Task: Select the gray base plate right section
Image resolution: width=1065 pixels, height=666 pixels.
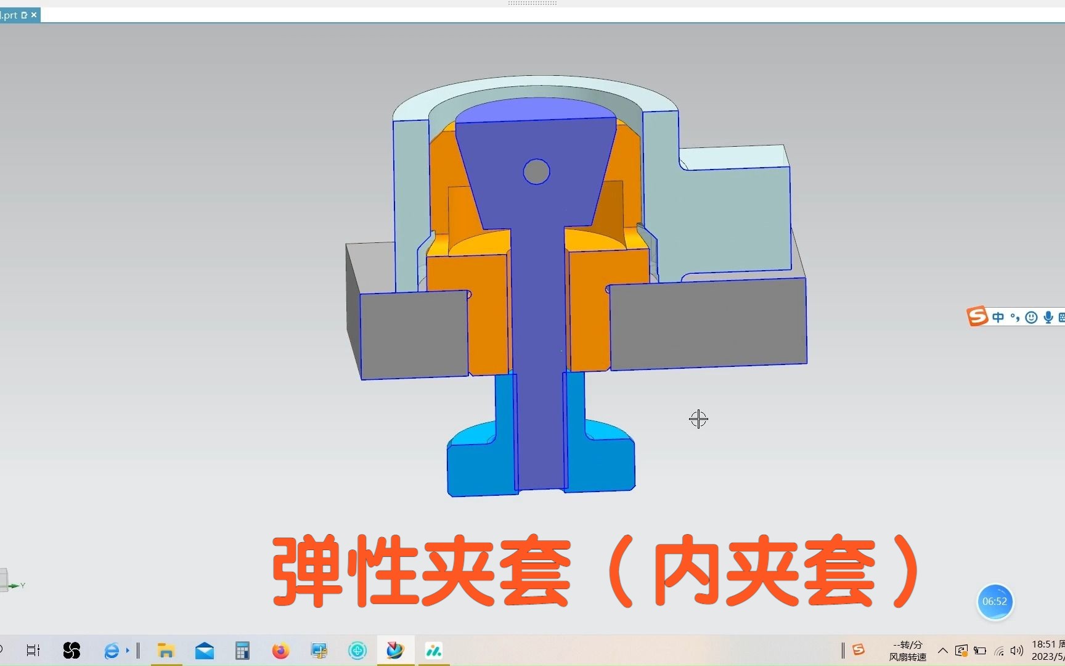Action: (x=708, y=324)
